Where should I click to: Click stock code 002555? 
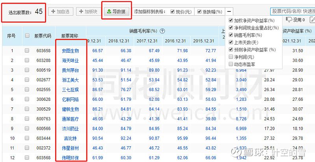tap(43, 89)
